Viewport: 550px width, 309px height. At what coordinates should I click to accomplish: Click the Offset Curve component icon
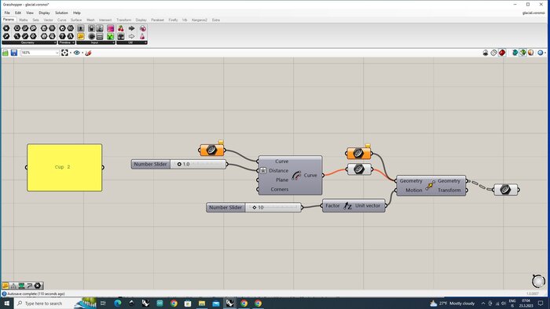click(x=296, y=176)
